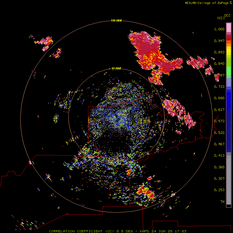Click the 0.573 scale value
This screenshot has width=233, height=233.
tap(219, 121)
